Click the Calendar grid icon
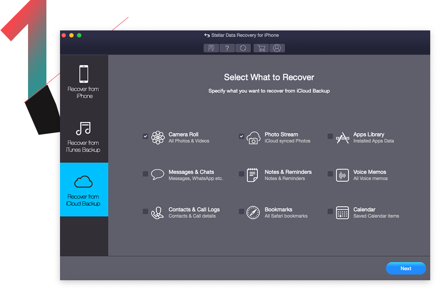Image resolution: width=437 pixels, height=289 pixels. (x=343, y=213)
